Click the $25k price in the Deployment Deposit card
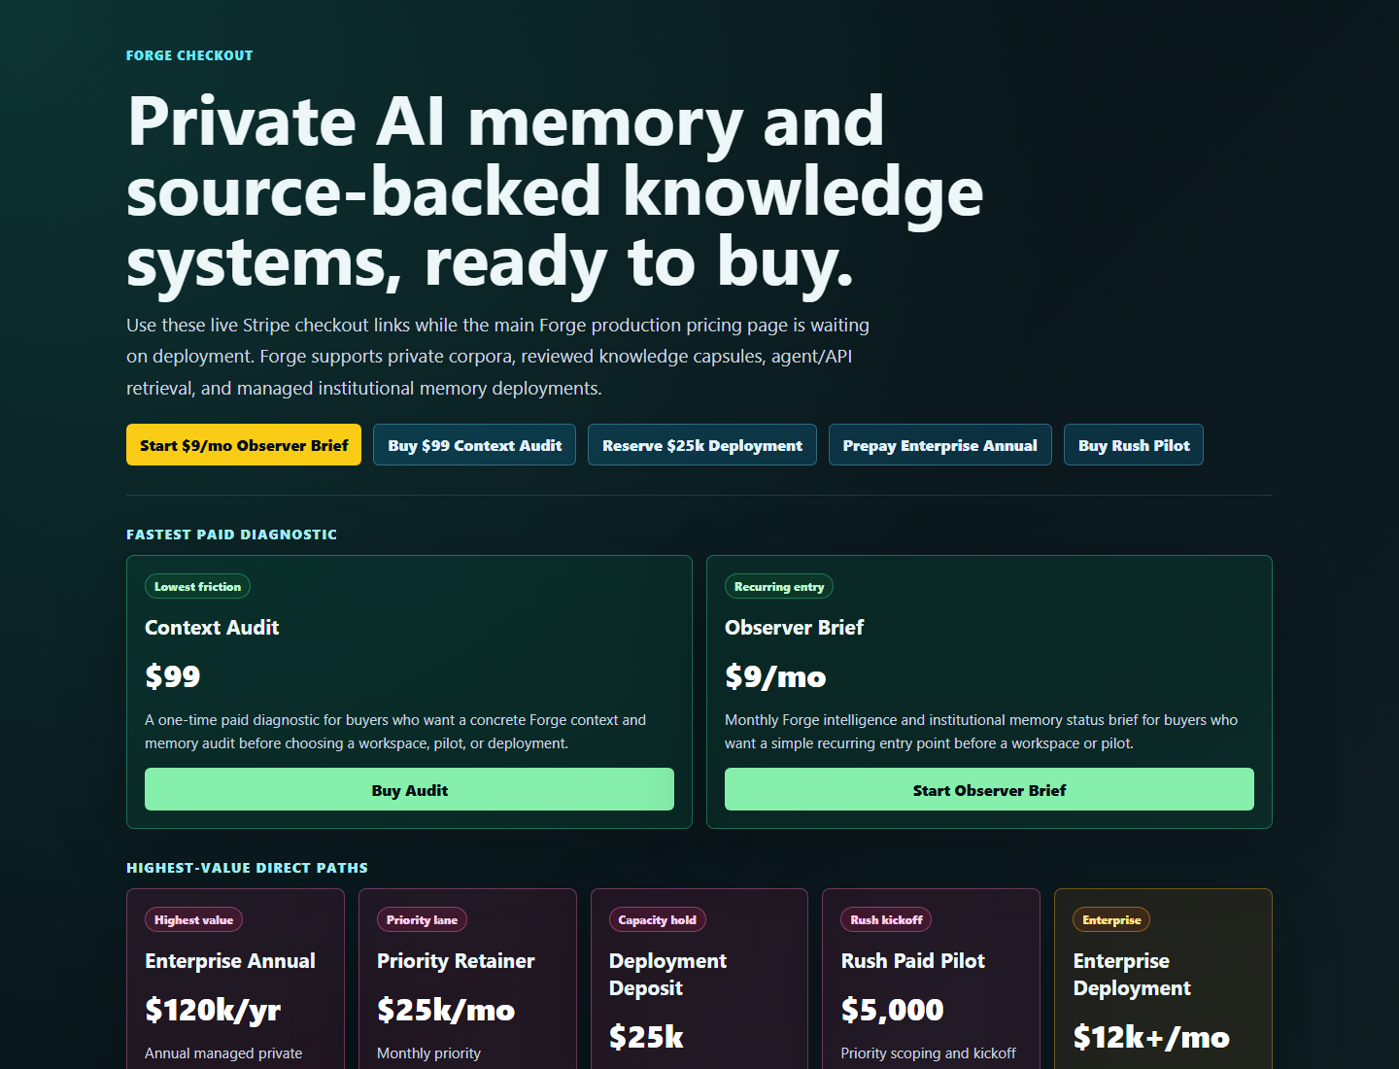The image size is (1399, 1069). click(646, 1037)
